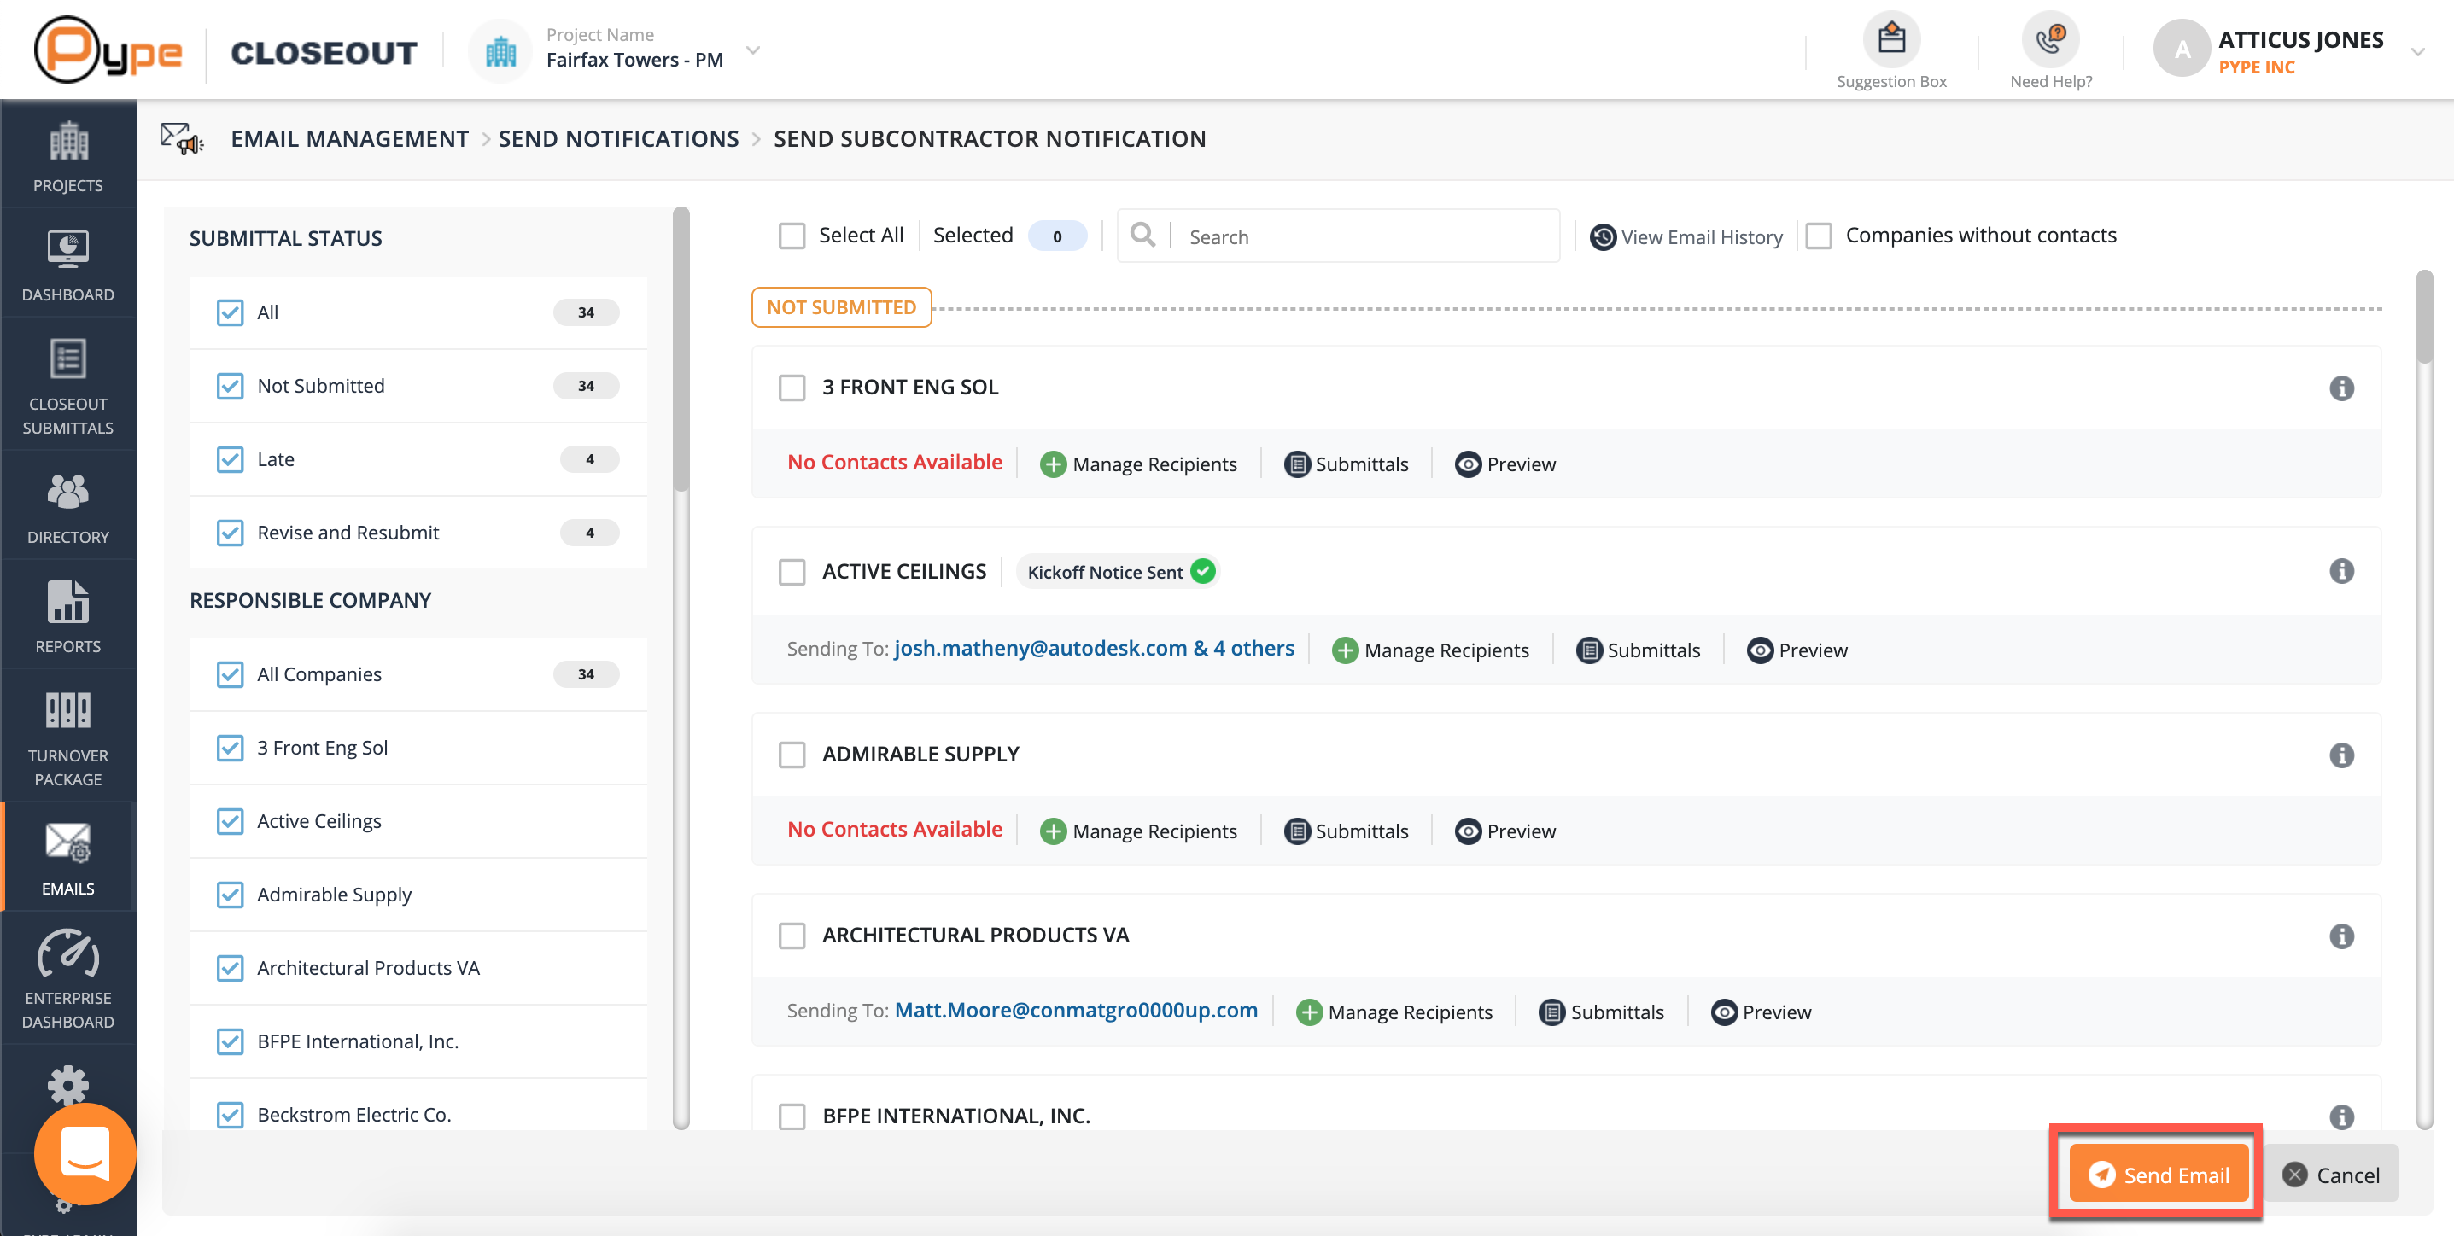Uncheck the Late submittal status filter

pyautogui.click(x=230, y=460)
